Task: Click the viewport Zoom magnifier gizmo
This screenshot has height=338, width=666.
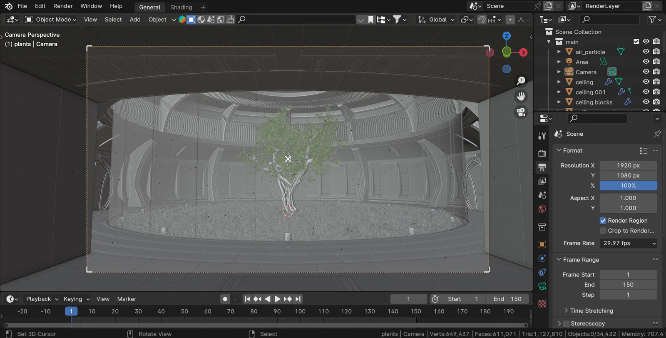Action: [521, 80]
